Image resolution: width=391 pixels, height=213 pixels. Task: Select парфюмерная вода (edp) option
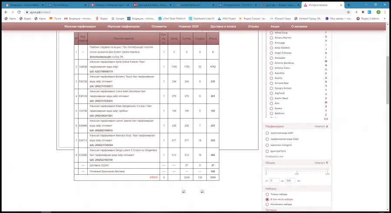pos(267,139)
